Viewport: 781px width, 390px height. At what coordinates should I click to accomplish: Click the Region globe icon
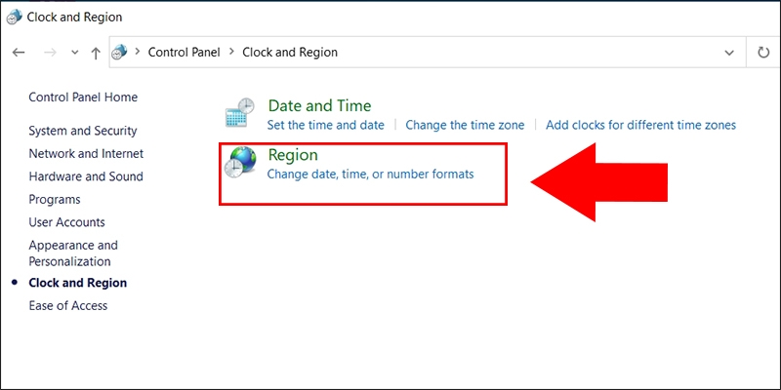(x=239, y=162)
